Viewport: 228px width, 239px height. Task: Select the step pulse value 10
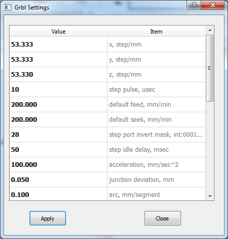(15, 90)
